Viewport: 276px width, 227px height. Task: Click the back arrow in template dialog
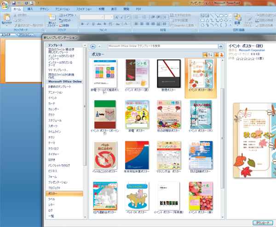coord(93,46)
